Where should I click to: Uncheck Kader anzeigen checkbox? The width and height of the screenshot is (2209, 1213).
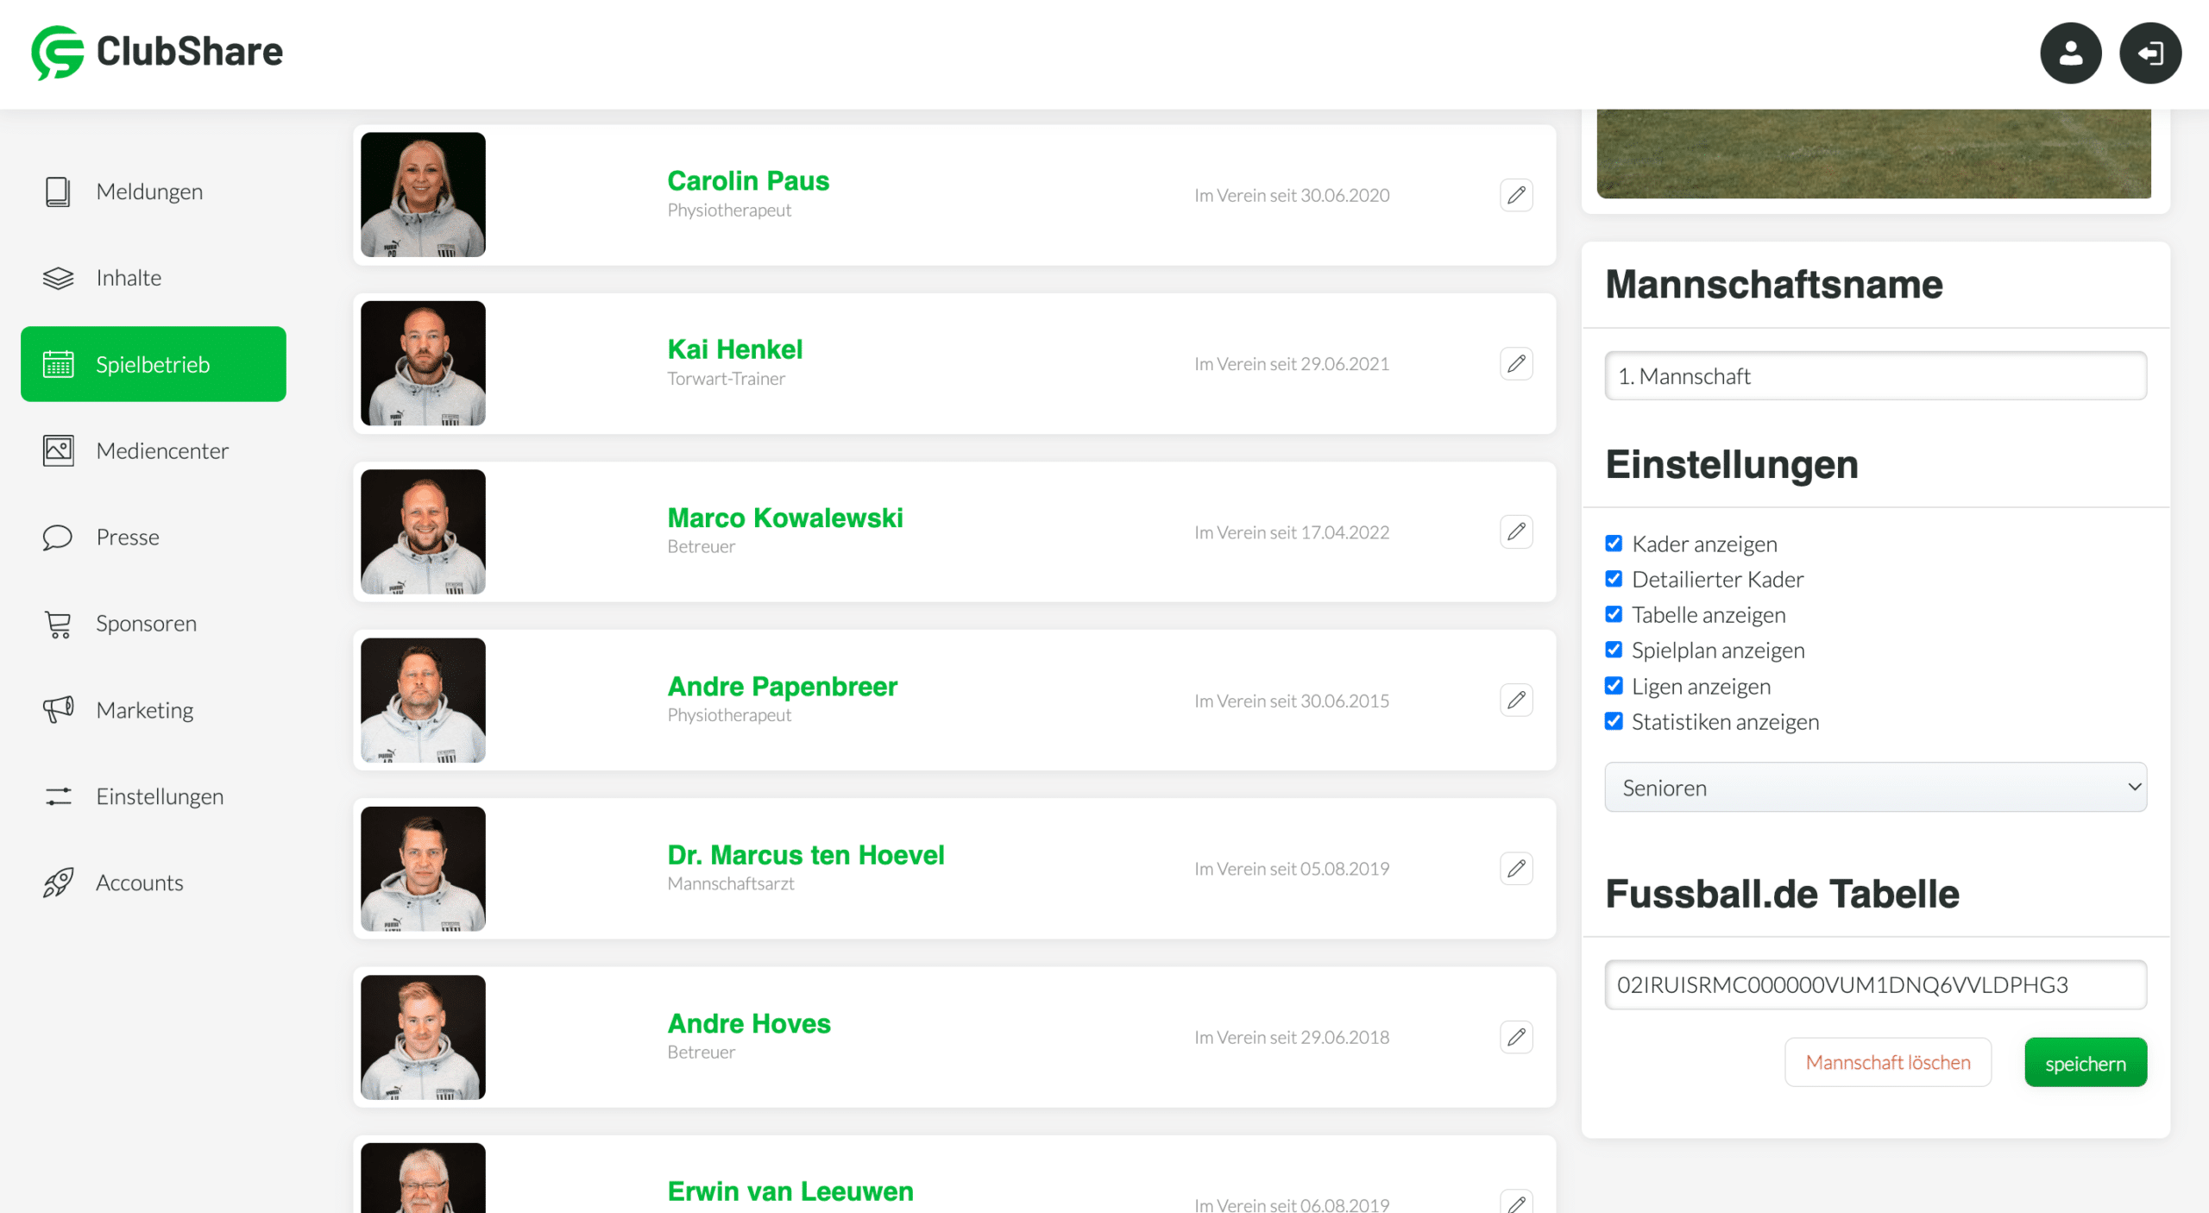pos(1614,544)
